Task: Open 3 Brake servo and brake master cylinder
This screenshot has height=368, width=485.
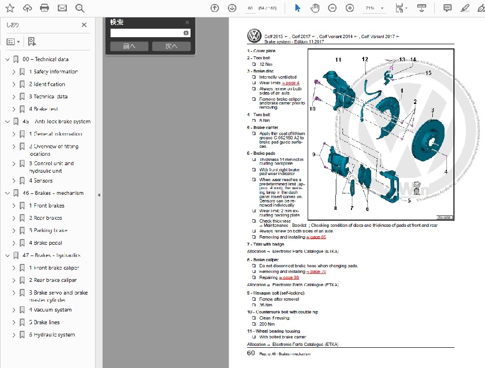Action: click(58, 296)
